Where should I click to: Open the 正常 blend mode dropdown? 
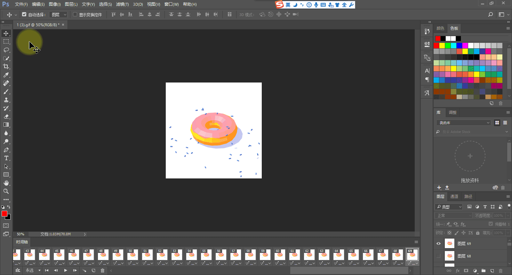click(453, 216)
